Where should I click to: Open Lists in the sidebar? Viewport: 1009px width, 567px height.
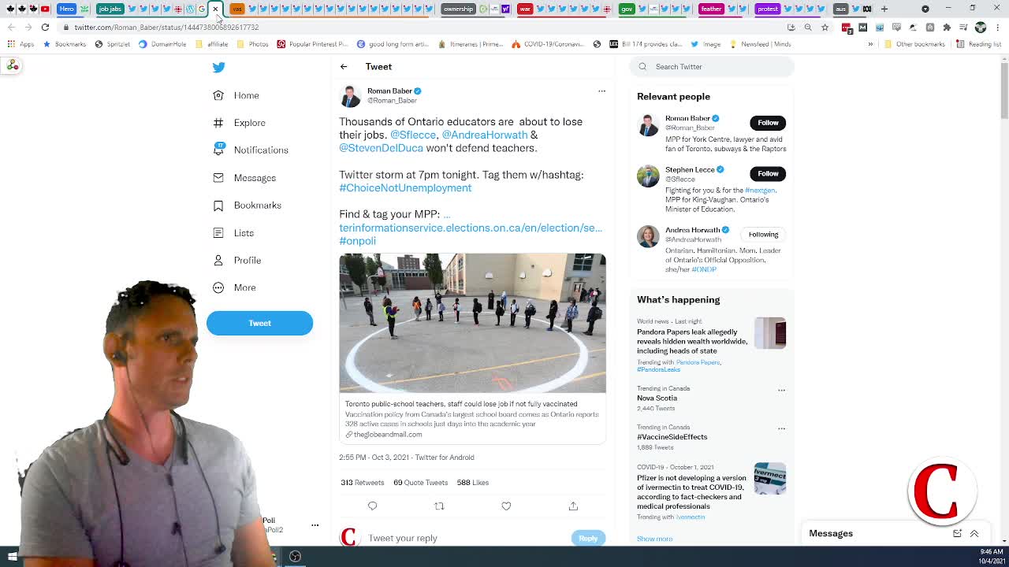click(x=233, y=233)
